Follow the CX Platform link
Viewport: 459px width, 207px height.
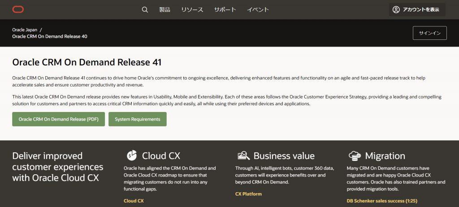pyautogui.click(x=248, y=194)
